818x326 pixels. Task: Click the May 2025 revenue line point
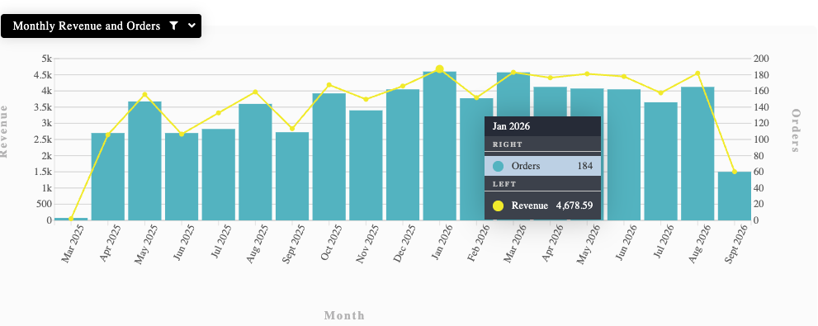tap(145, 94)
